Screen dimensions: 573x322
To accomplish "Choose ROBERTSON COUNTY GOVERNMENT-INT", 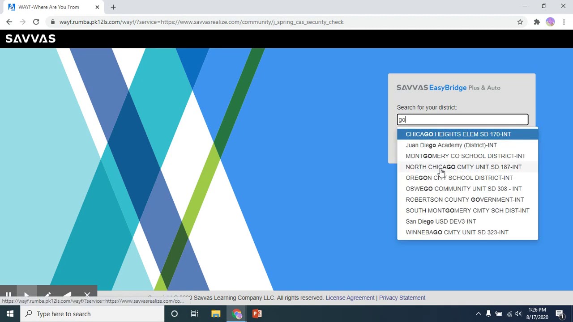I will [x=467, y=199].
